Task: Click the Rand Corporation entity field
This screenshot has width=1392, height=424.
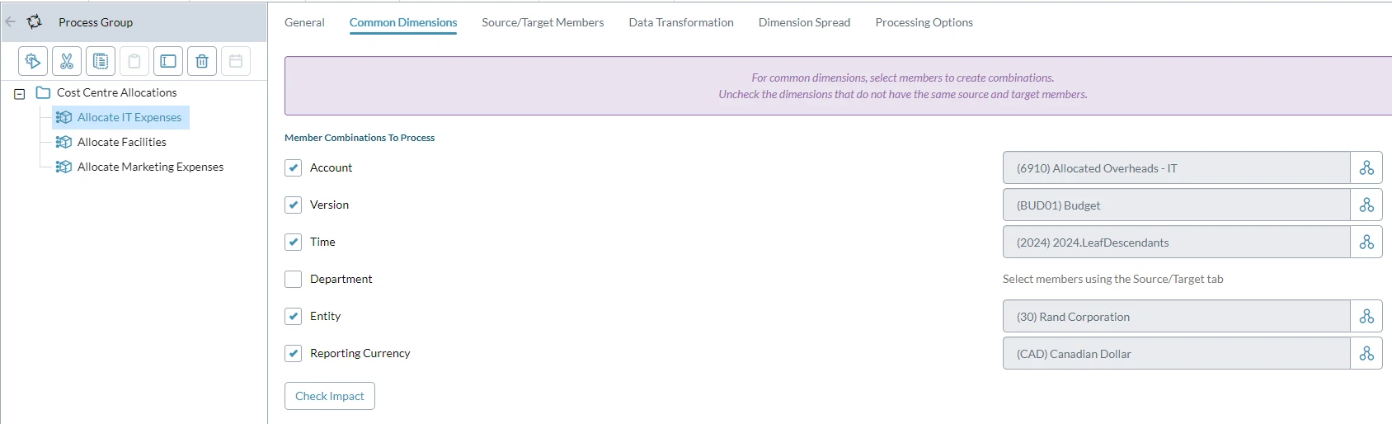Action: tap(1176, 316)
